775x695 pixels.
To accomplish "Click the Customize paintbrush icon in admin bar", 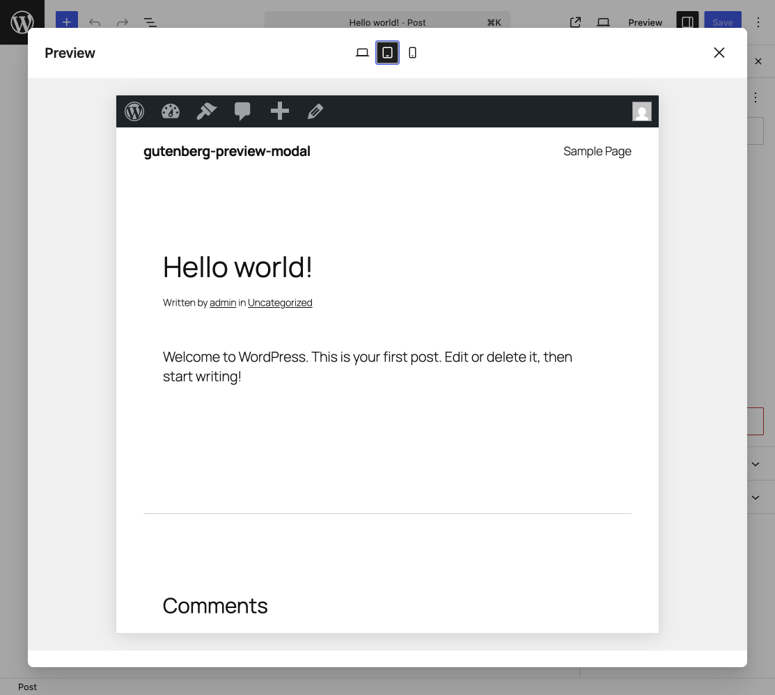I will [x=207, y=111].
